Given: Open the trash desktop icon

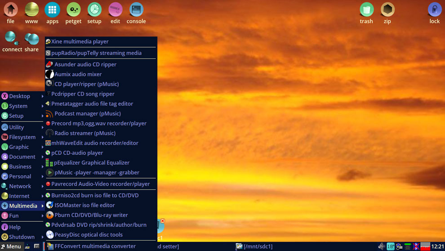Looking at the screenshot, I should point(366,13).
